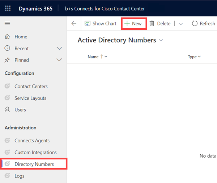Click the Custom Integrations entity icon
Viewport: 217px width, 183px height.
tap(7, 152)
